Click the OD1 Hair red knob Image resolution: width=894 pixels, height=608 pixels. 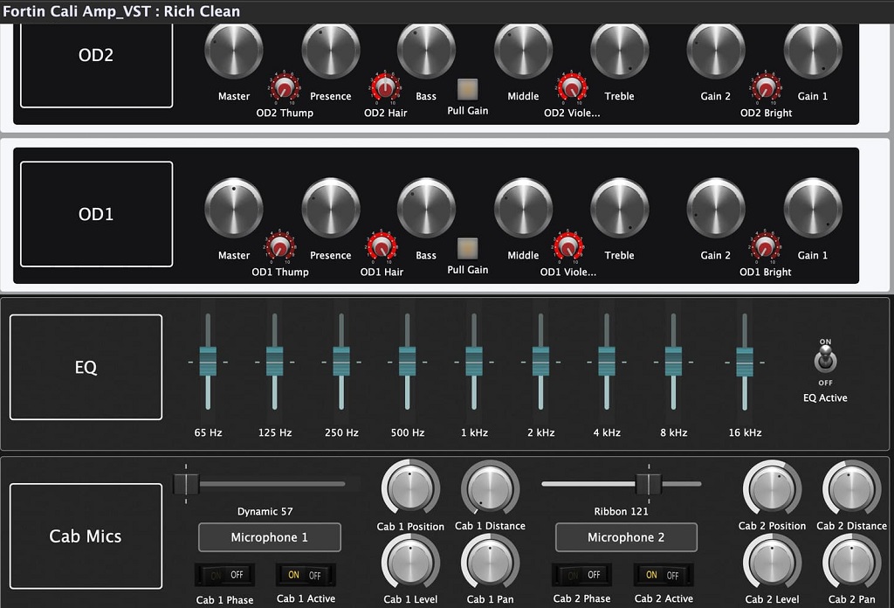pyautogui.click(x=382, y=246)
